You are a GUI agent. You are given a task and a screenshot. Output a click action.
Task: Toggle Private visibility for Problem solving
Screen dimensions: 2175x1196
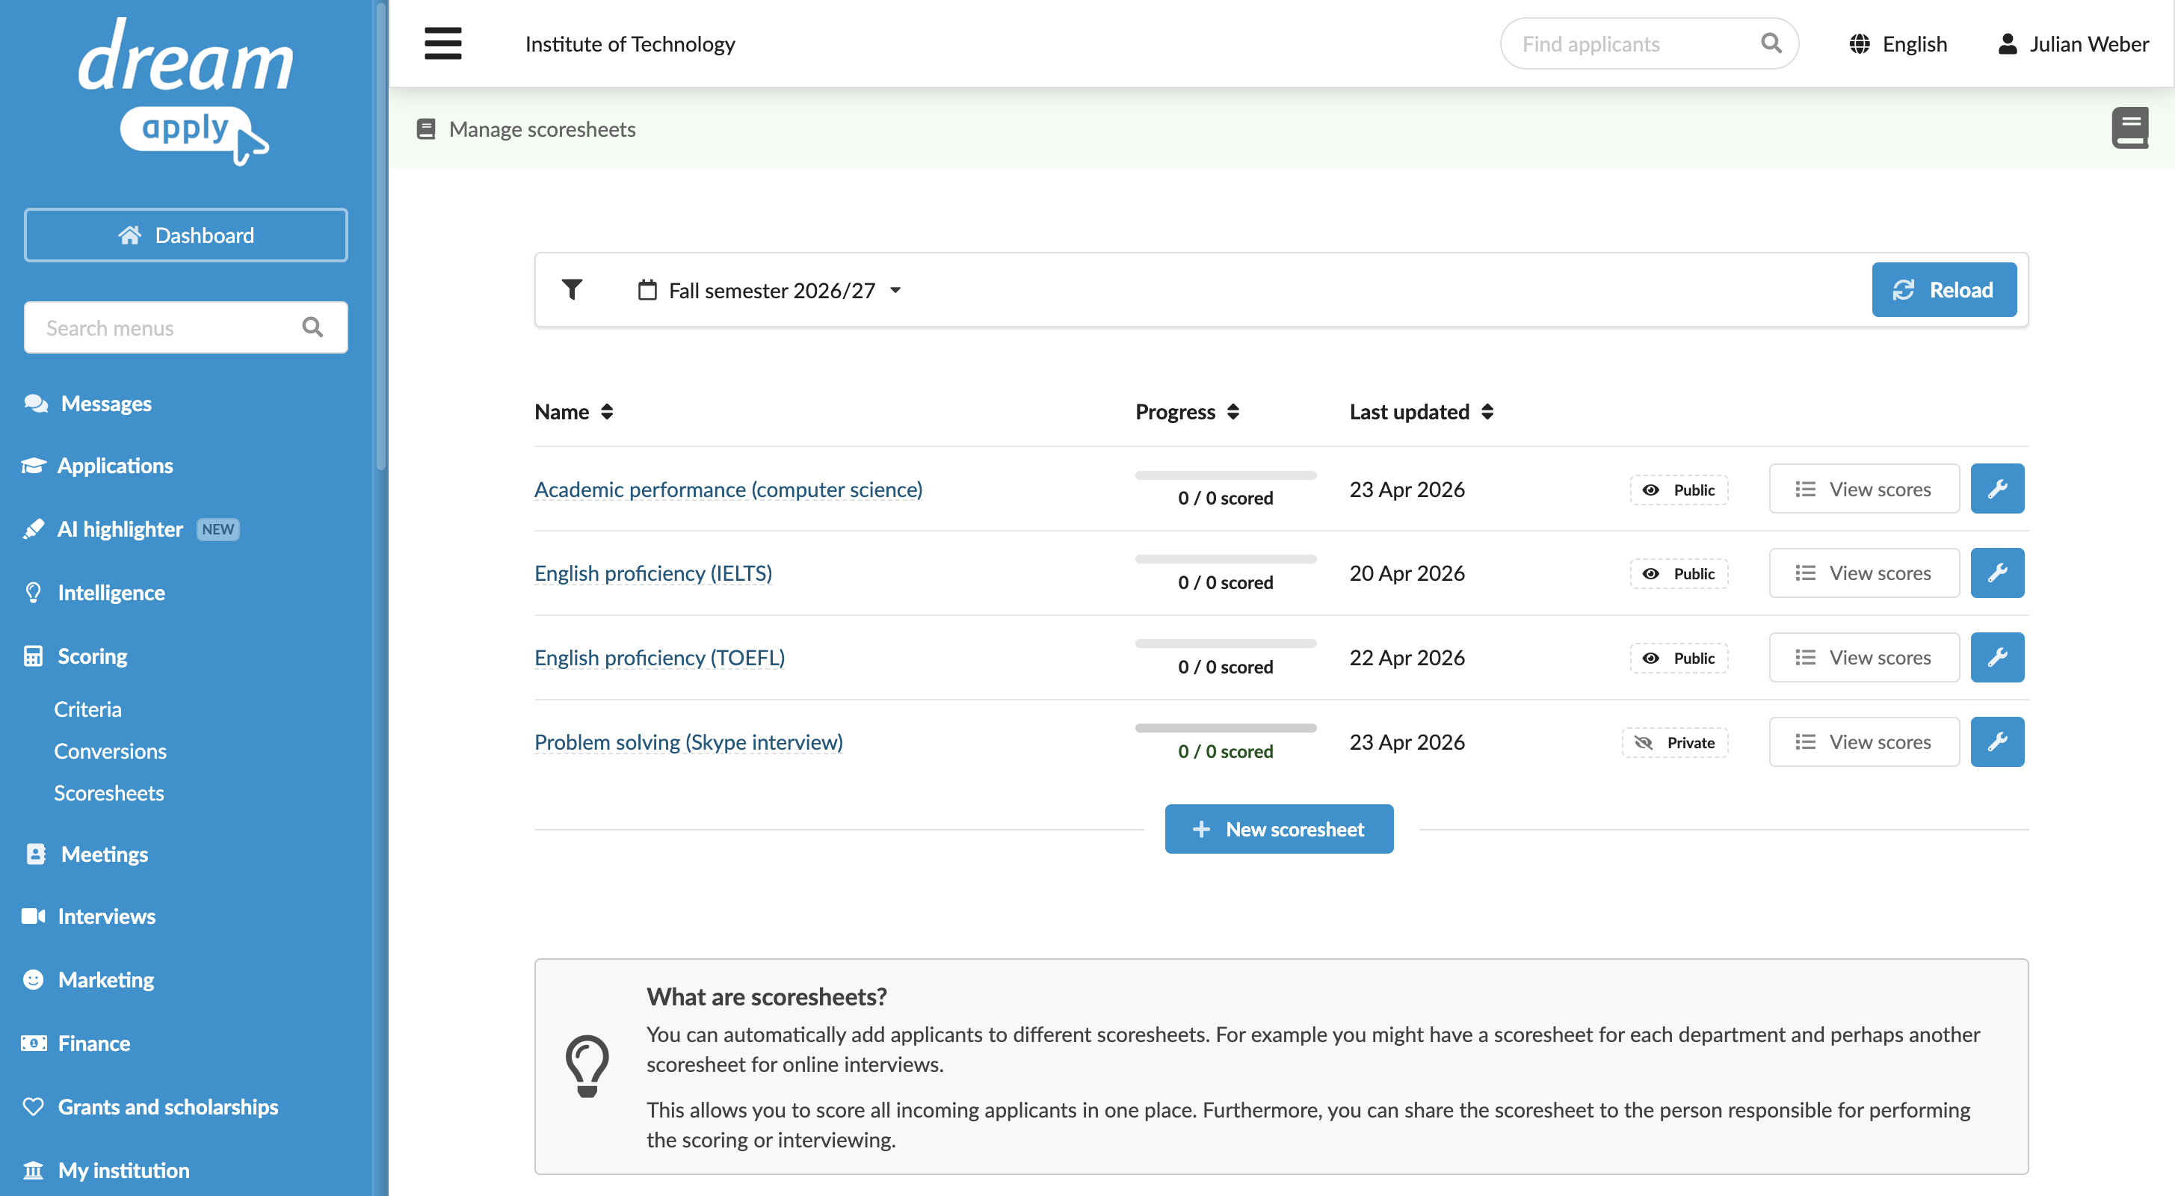click(x=1674, y=742)
